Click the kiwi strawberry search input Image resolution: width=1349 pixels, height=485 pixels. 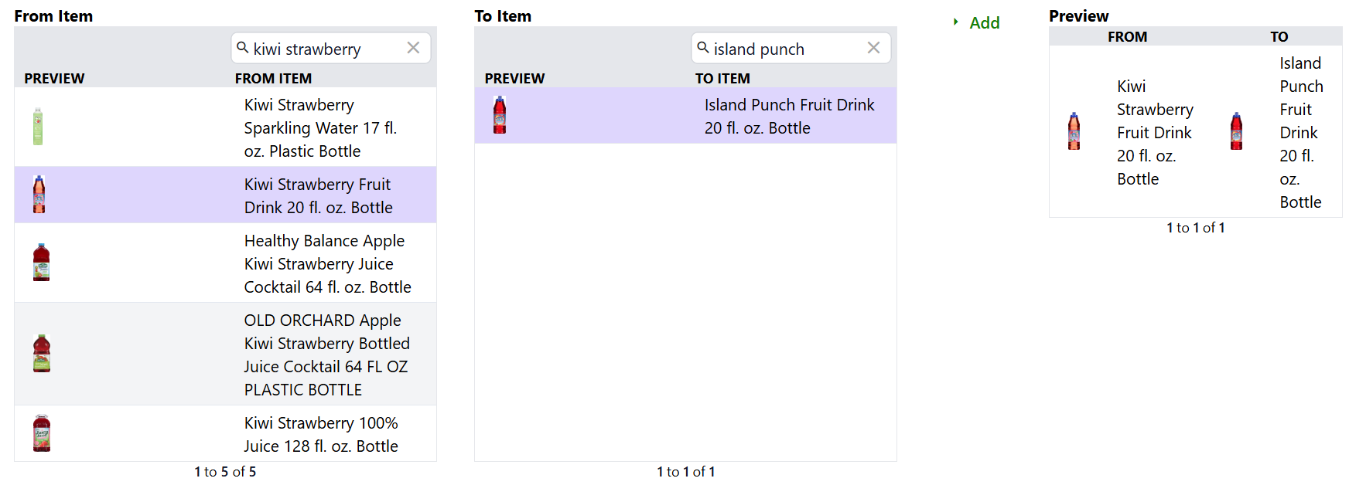[x=325, y=49]
